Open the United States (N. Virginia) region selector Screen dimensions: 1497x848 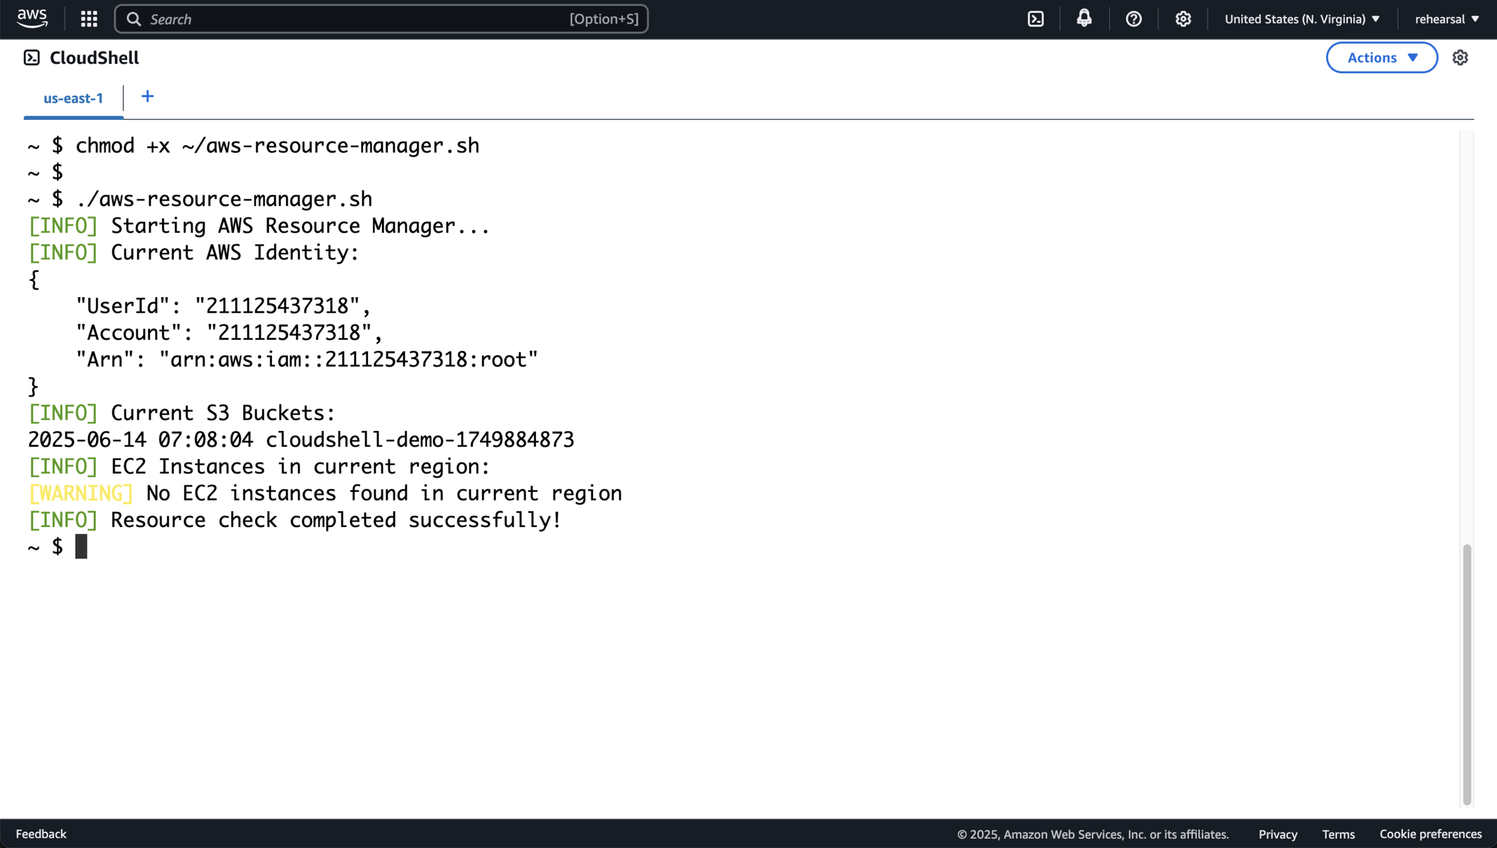(1302, 19)
